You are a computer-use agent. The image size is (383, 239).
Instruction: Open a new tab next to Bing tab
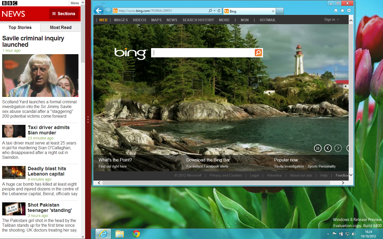280,11
